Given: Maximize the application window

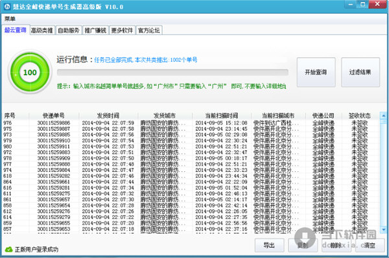Looking at the screenshot, I should [362, 5].
